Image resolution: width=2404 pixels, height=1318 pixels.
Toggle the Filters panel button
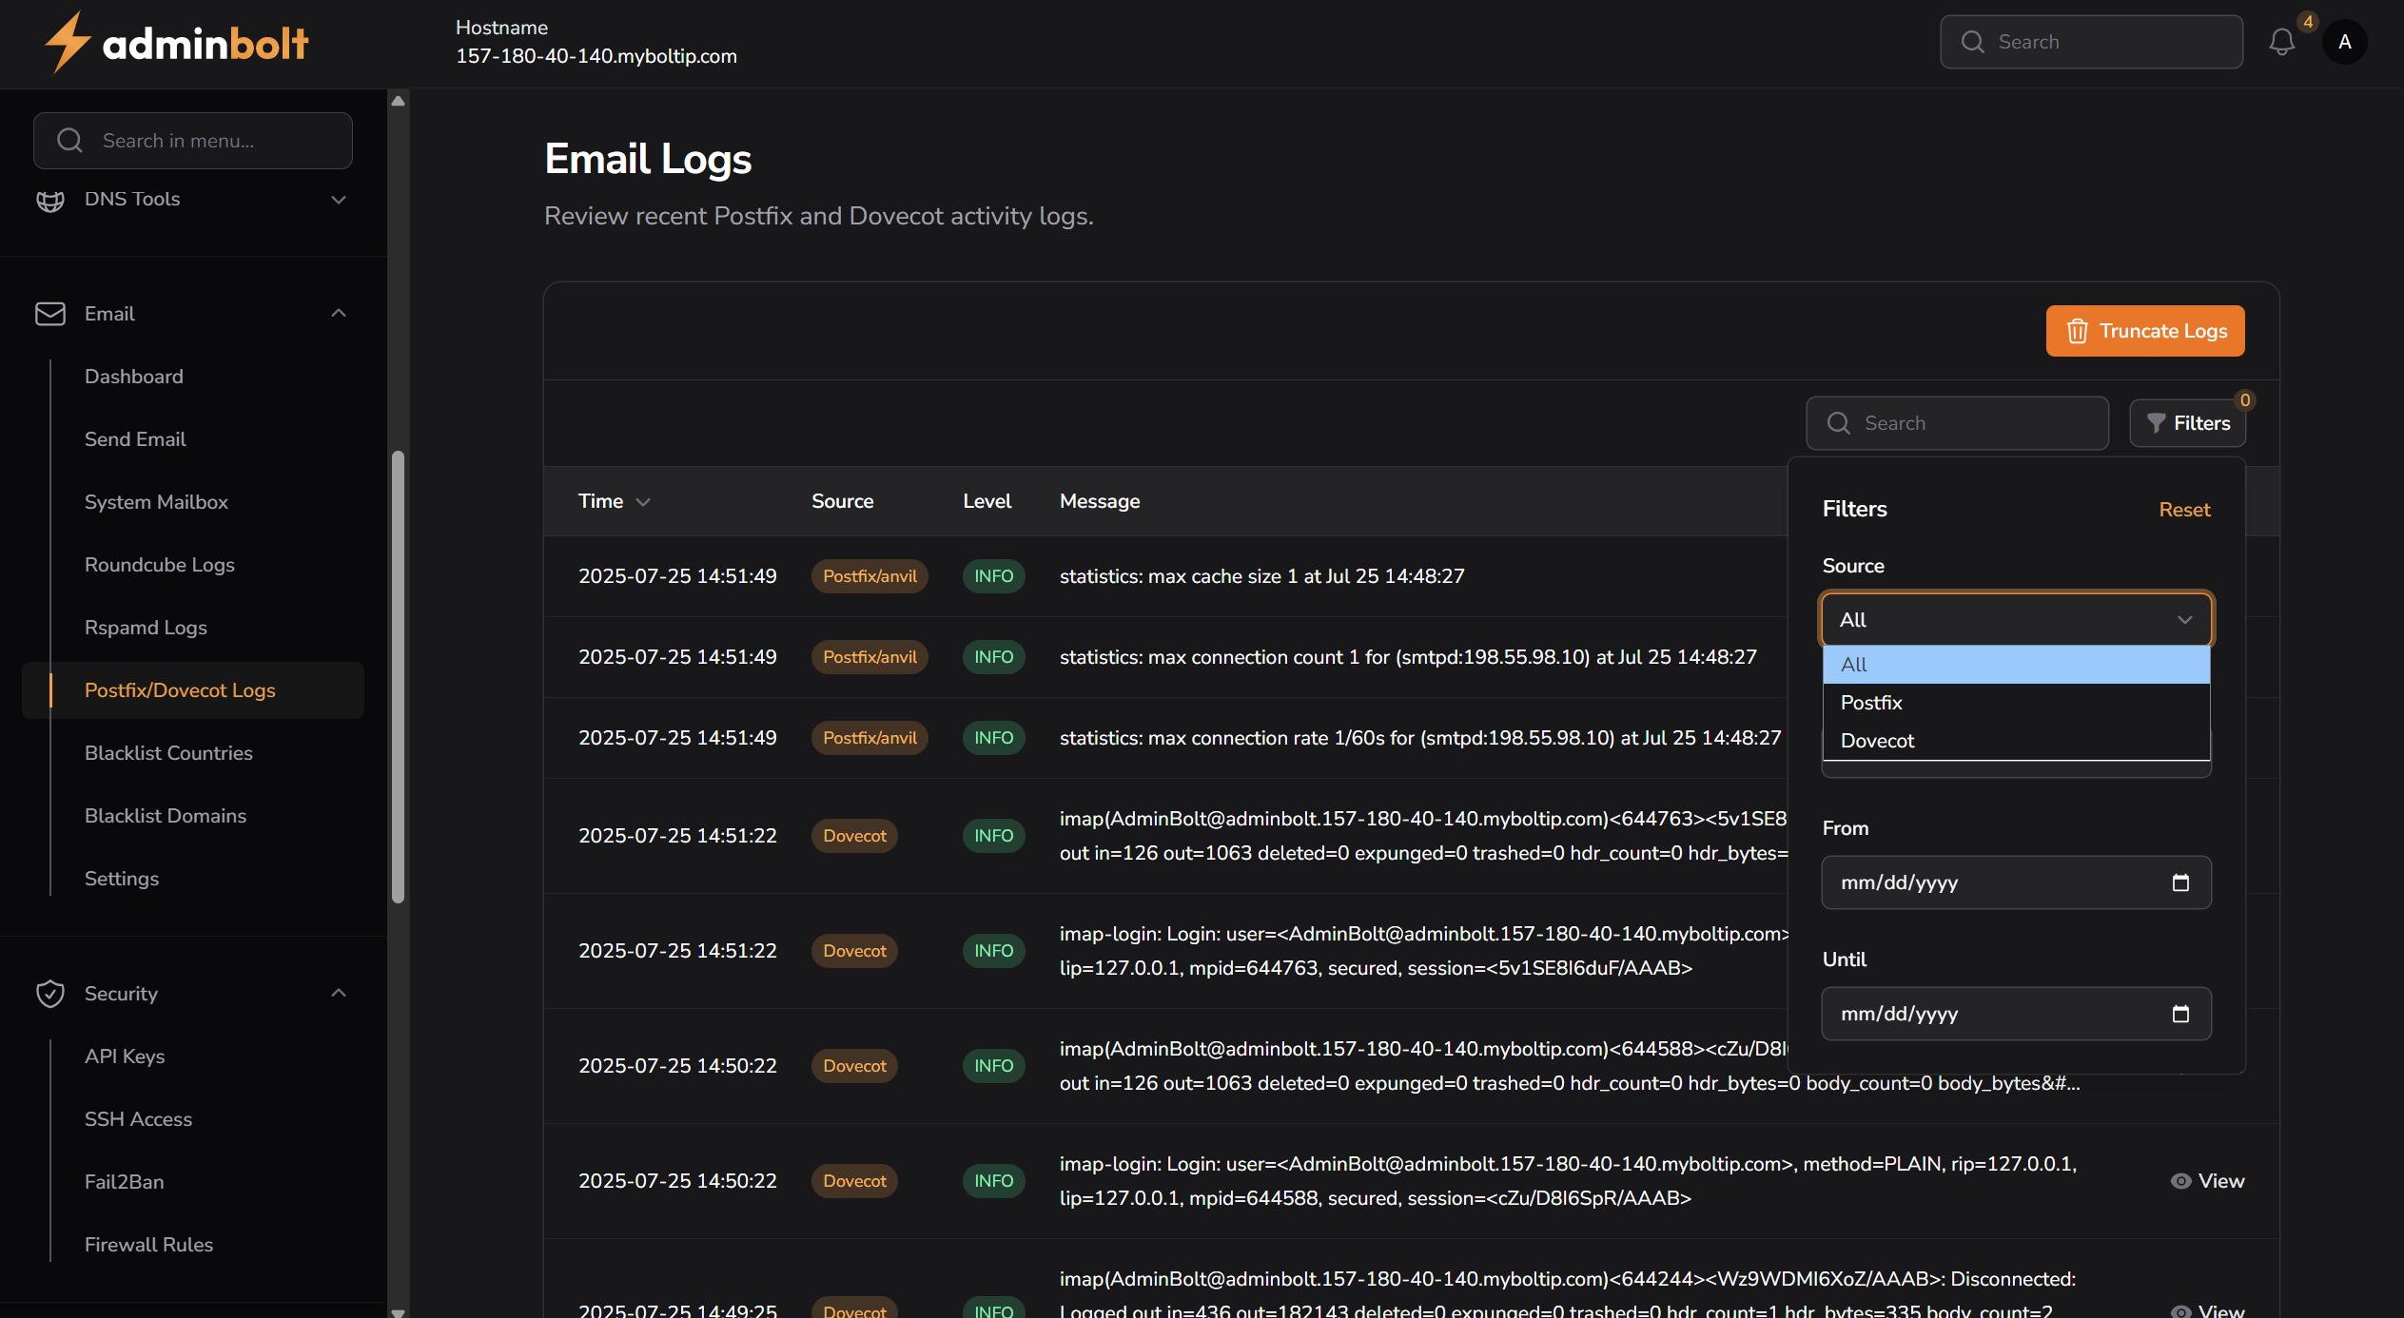2187,423
